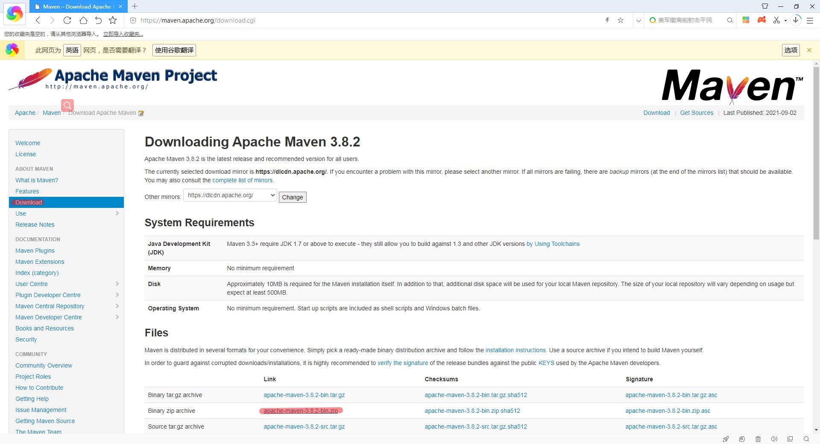Screen dimensions: 820x444
Task: Expand Plugin Developer Centre submenu arrow
Action: click(117, 295)
